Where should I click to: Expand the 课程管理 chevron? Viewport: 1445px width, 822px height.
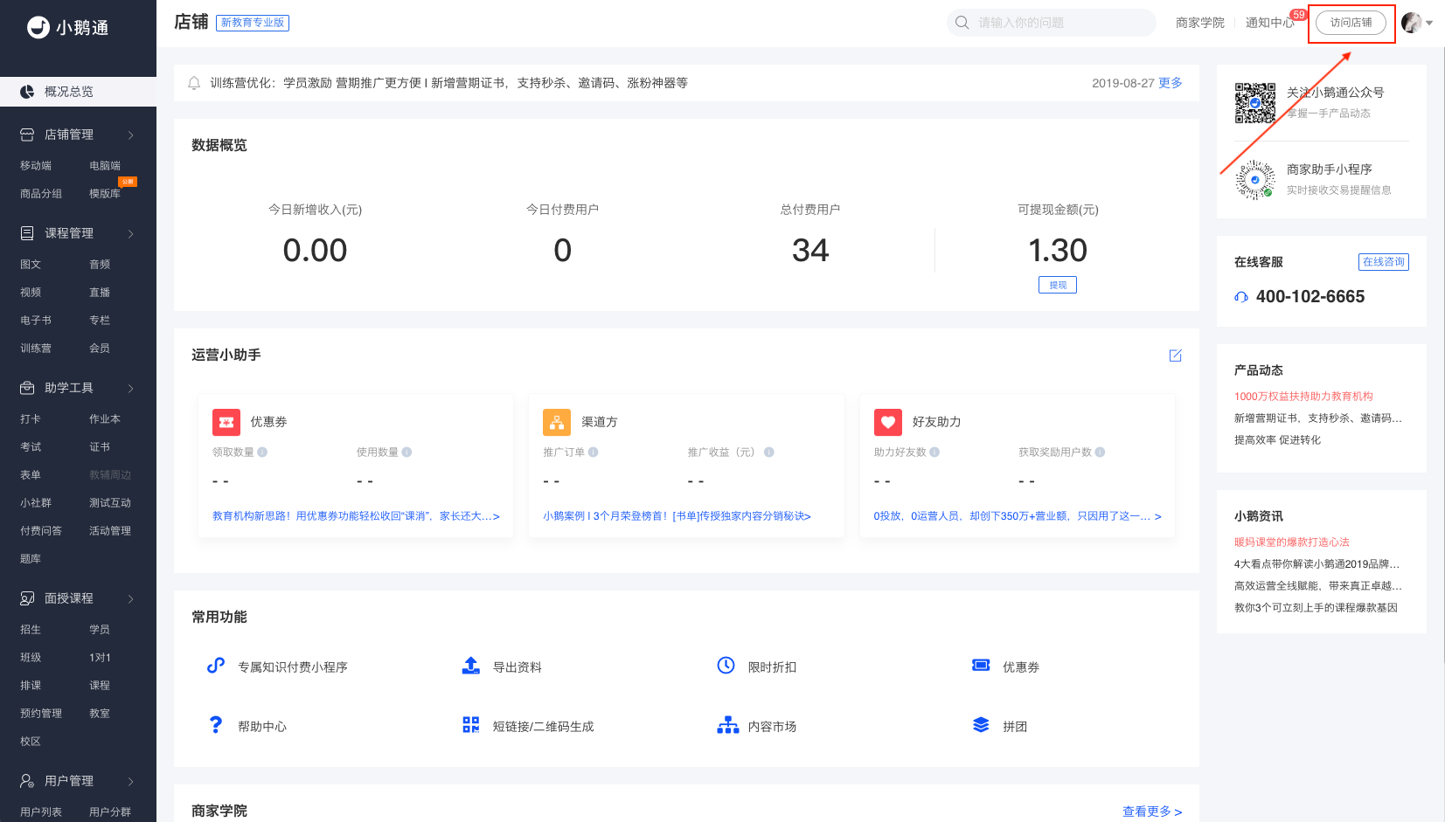(x=131, y=233)
